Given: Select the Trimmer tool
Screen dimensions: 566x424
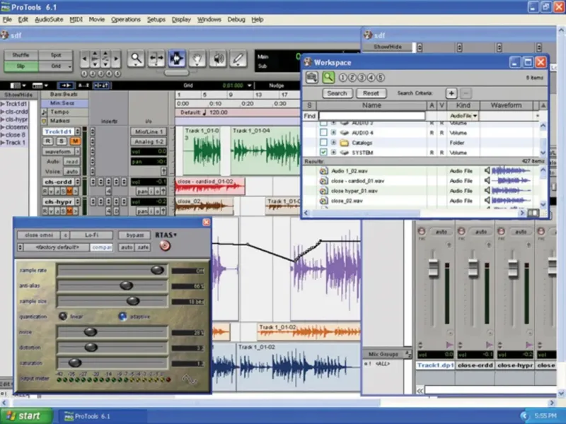Looking at the screenshot, I should coord(156,58).
